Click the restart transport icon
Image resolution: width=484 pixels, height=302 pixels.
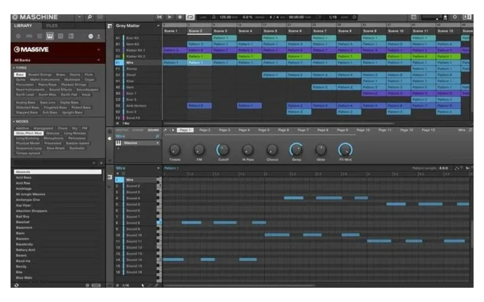(x=159, y=16)
